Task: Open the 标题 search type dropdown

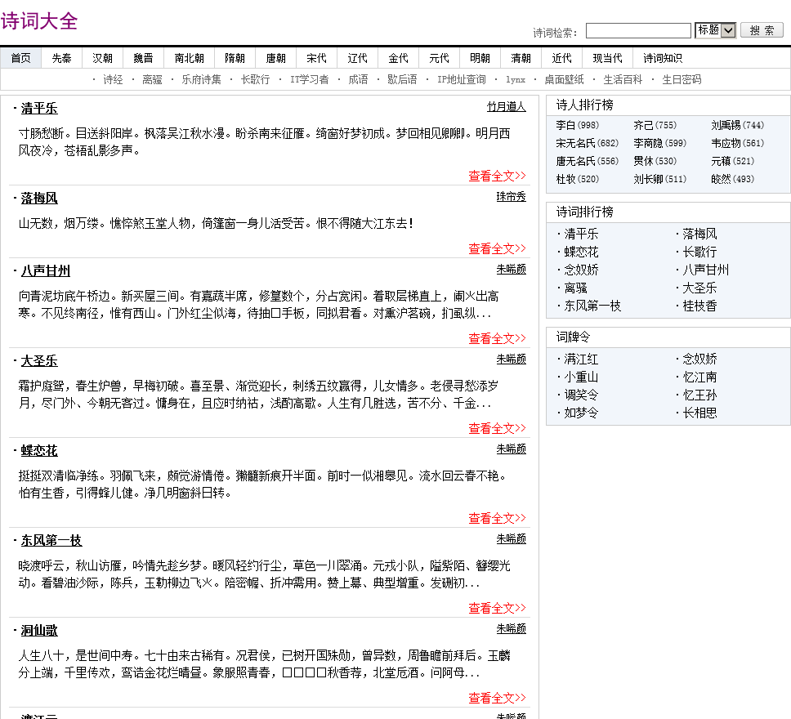Action: click(x=715, y=30)
